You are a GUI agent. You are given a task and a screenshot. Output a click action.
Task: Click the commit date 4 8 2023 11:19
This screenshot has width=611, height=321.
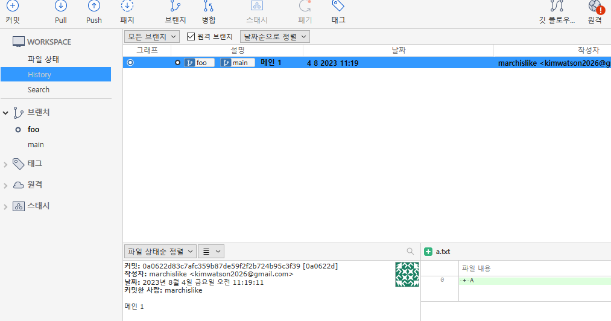[x=332, y=63]
